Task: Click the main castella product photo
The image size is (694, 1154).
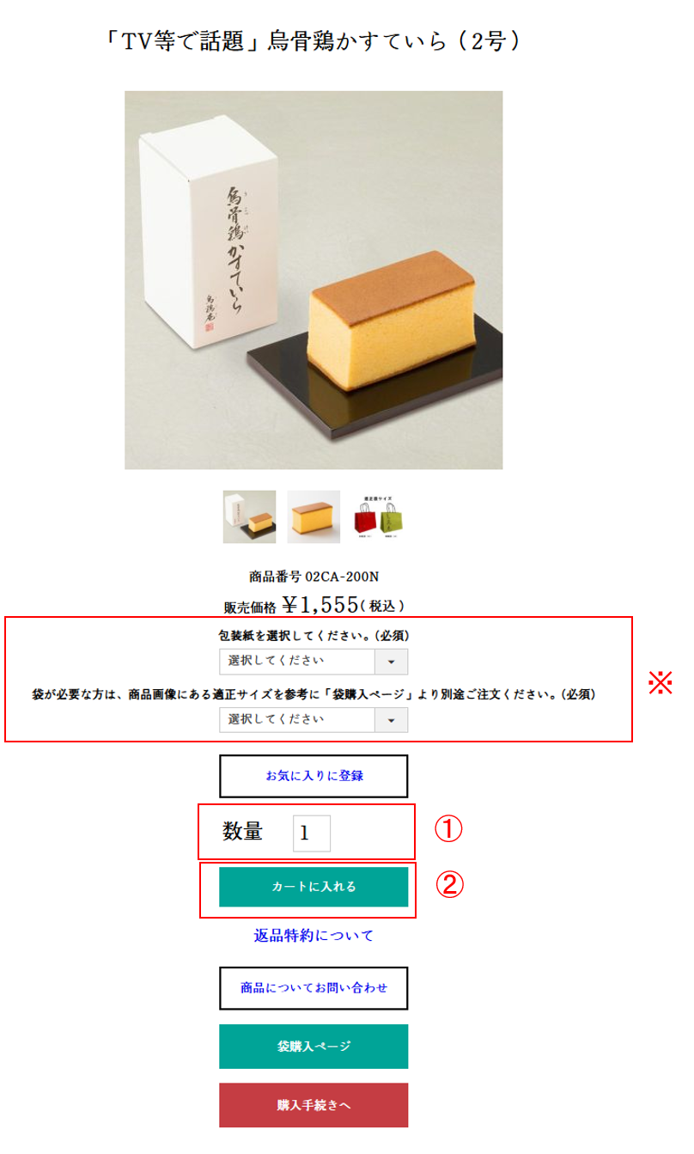Action: click(314, 280)
